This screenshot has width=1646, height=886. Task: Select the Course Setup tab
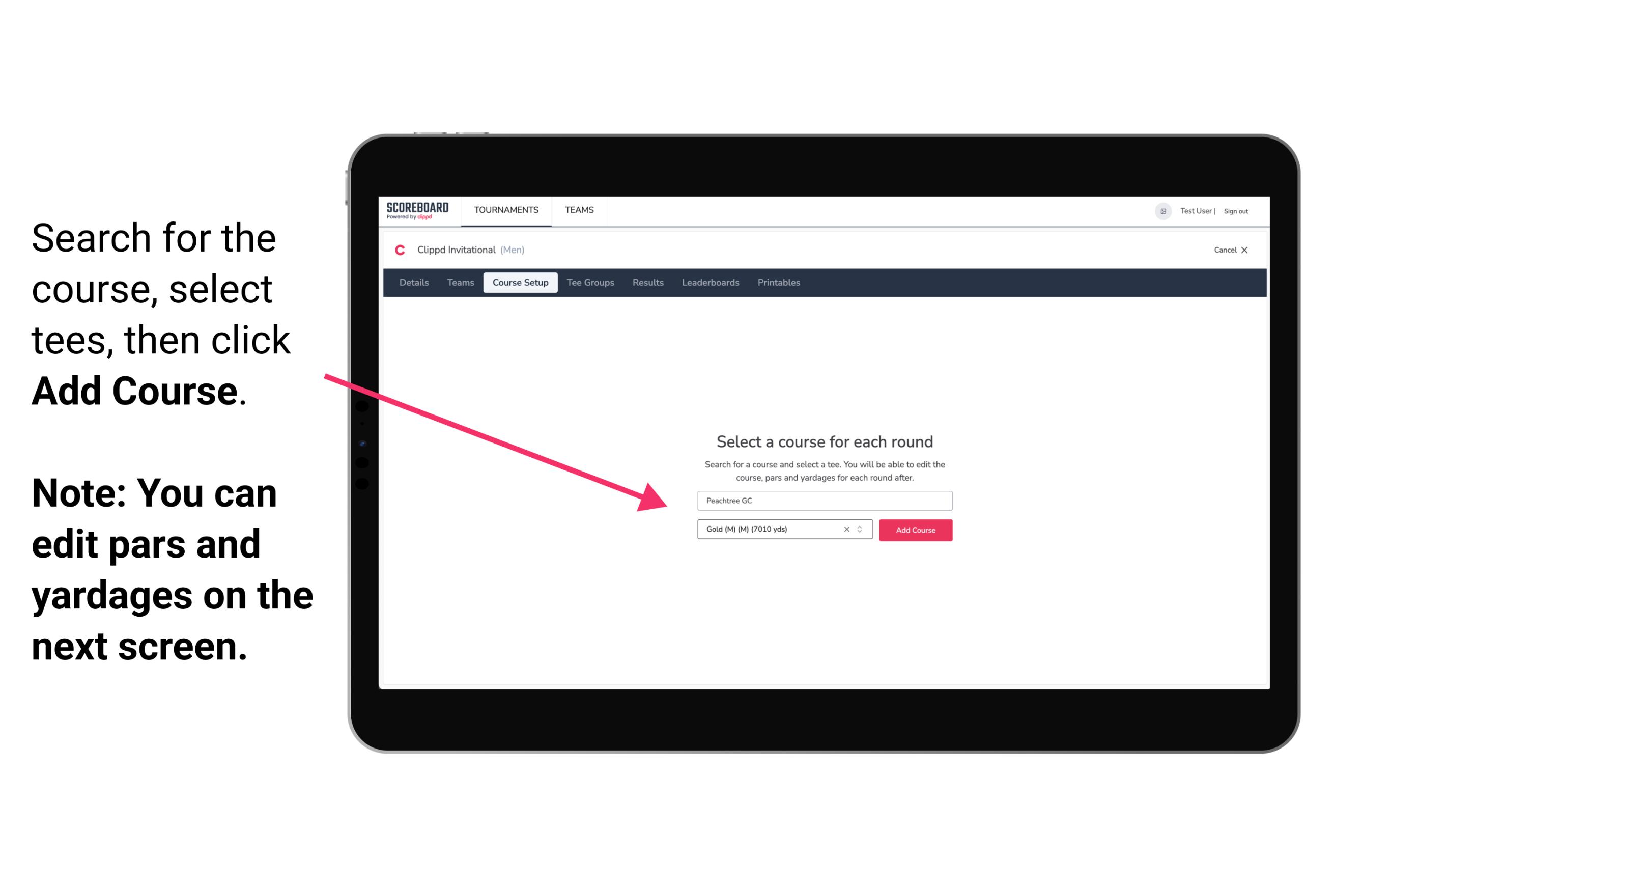[x=520, y=283]
